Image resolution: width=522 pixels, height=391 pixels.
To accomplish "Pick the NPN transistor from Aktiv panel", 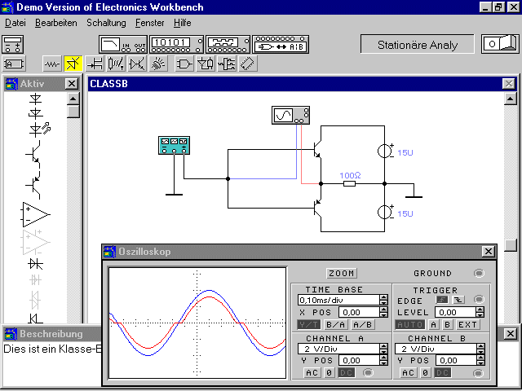I will point(35,152).
